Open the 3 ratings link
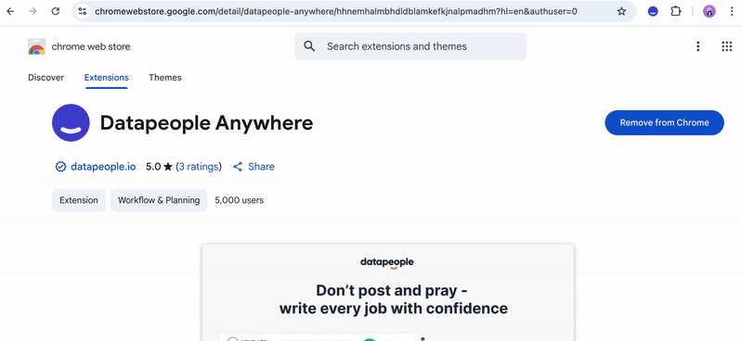 point(199,167)
